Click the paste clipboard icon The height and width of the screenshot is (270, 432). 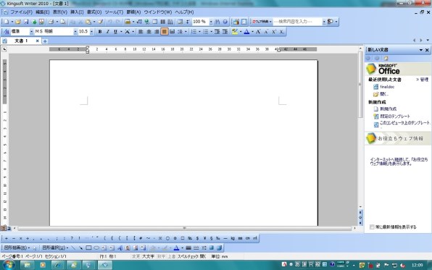click(x=88, y=22)
